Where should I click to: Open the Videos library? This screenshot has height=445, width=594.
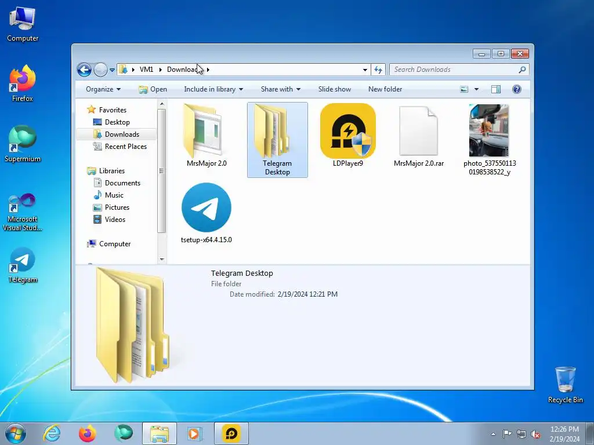pos(115,220)
